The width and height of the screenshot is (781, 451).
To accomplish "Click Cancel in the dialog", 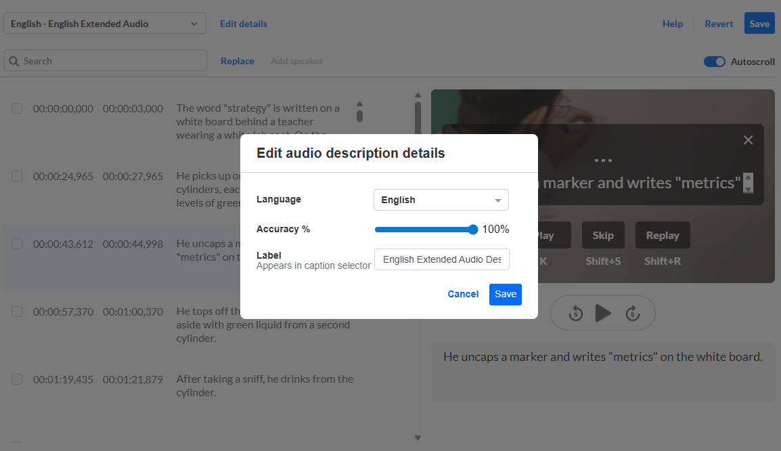I will [463, 294].
